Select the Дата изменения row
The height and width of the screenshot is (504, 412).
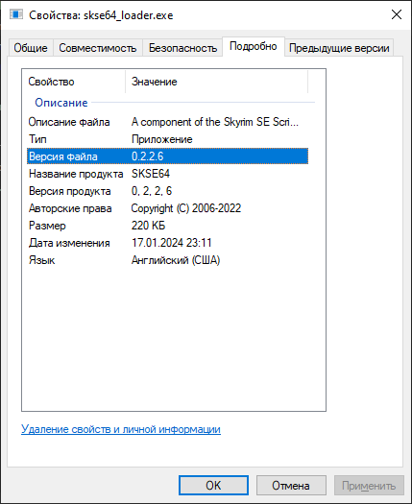tap(167, 243)
